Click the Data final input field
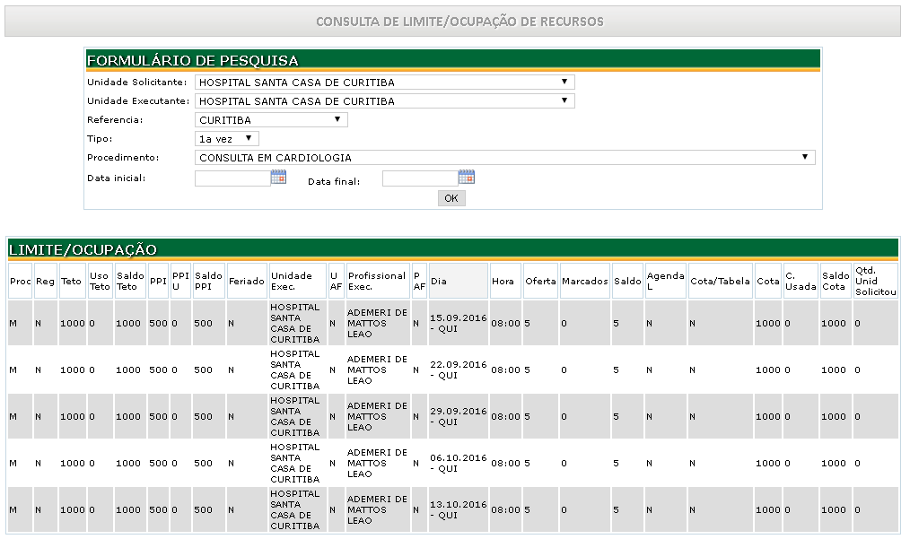 [x=419, y=177]
